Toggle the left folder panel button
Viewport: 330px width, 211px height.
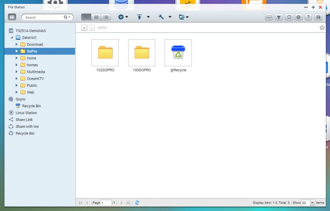click(x=12, y=17)
